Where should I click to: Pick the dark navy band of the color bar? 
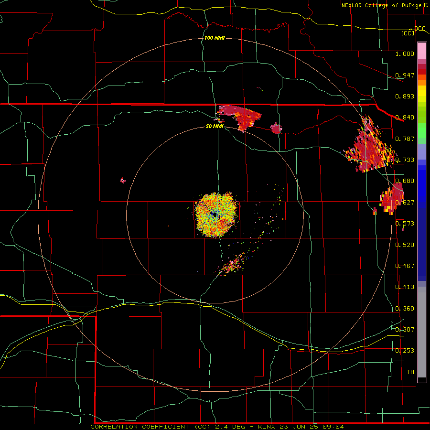pyautogui.click(x=422, y=241)
